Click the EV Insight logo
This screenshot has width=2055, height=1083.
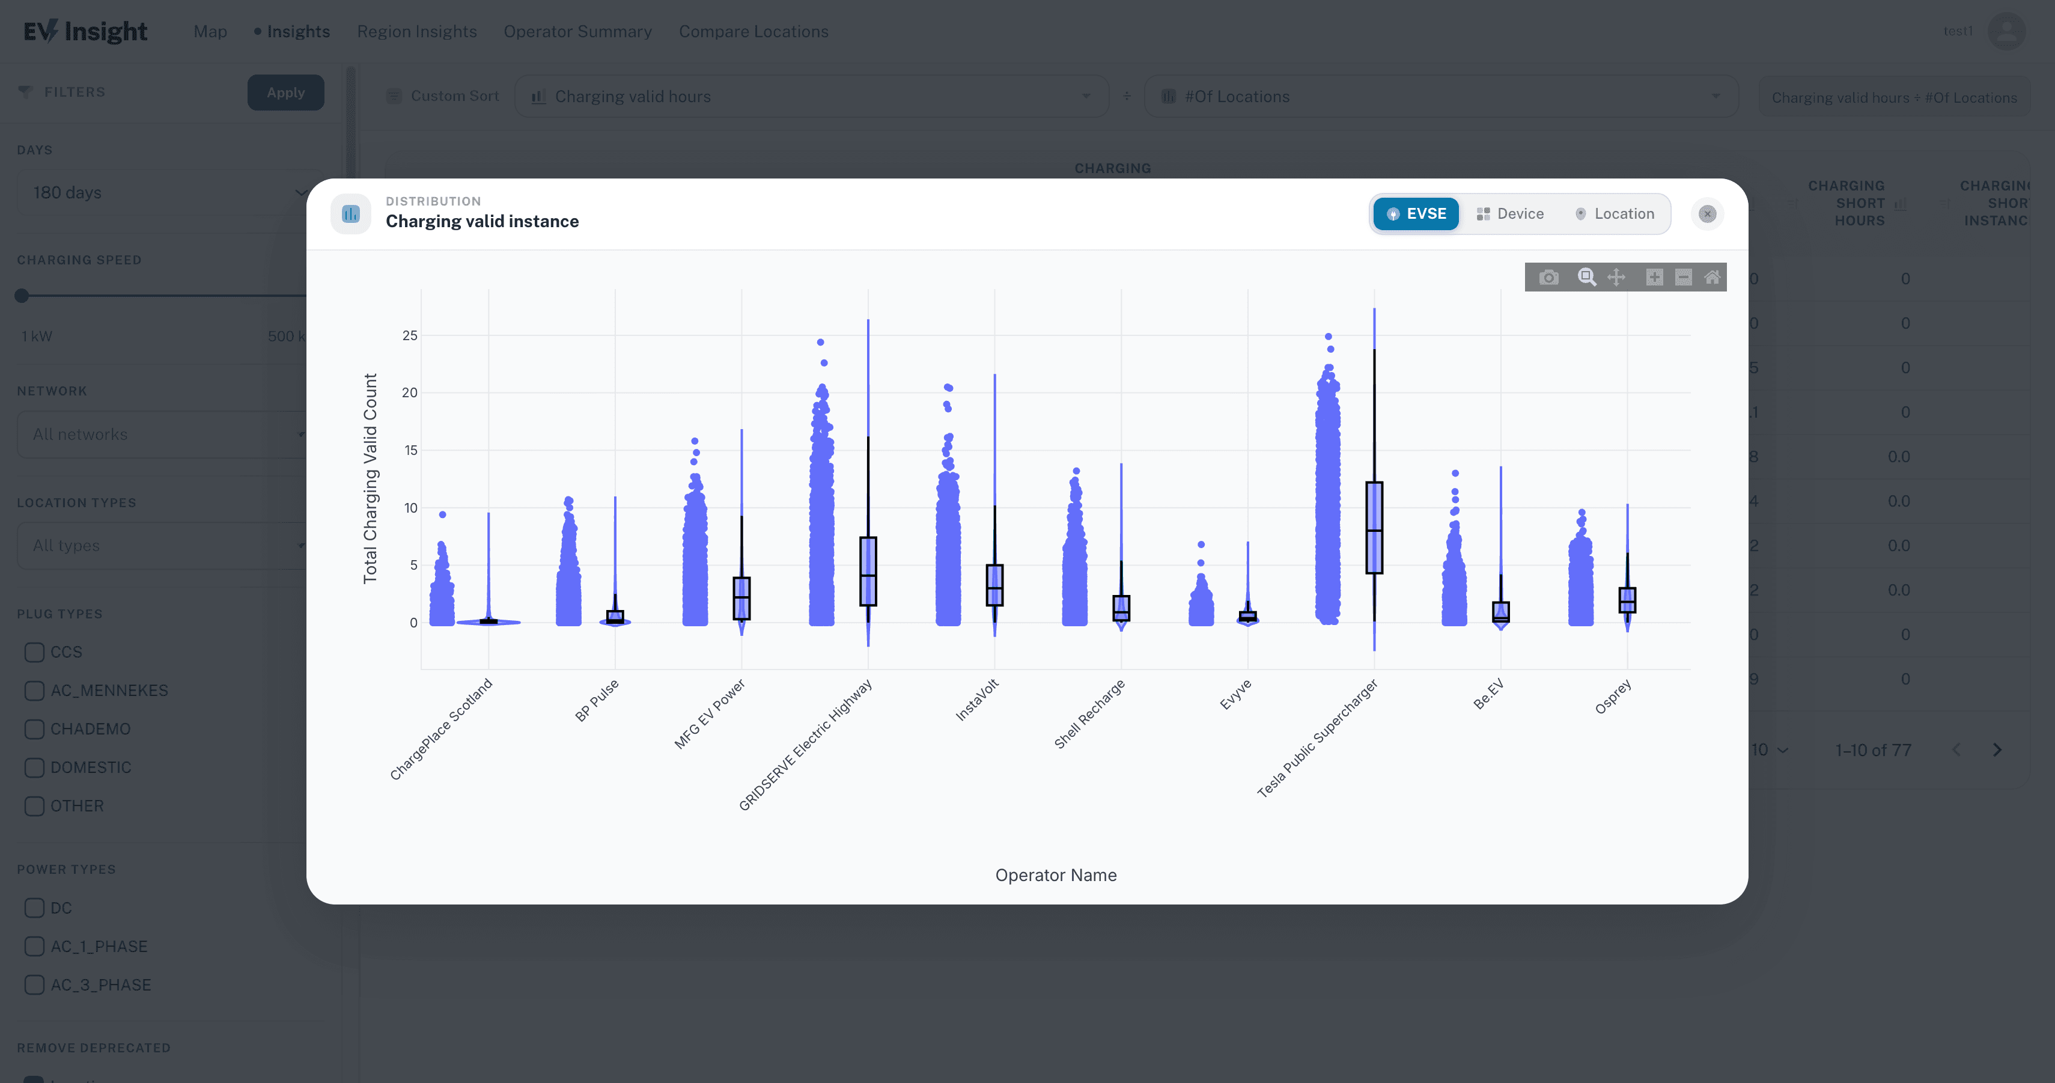pos(85,31)
